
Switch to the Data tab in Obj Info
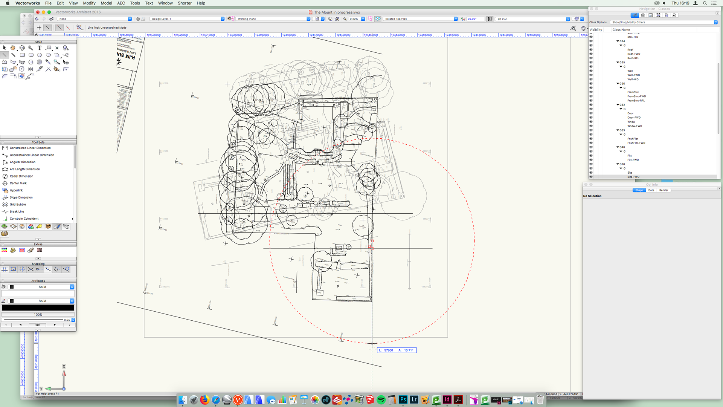651,190
